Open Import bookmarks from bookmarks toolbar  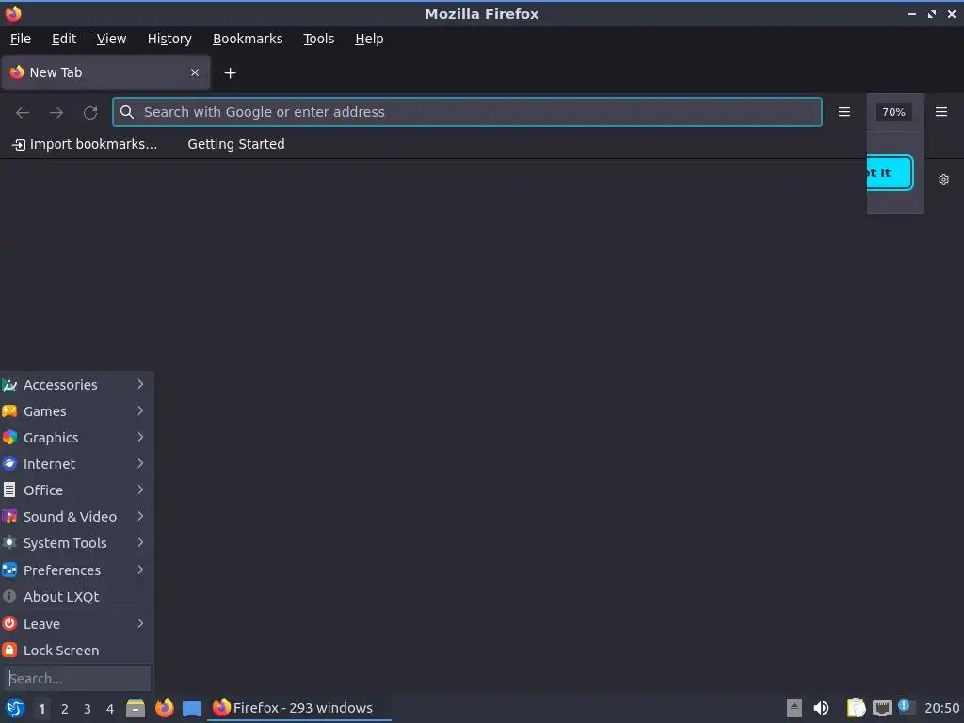[x=86, y=144]
